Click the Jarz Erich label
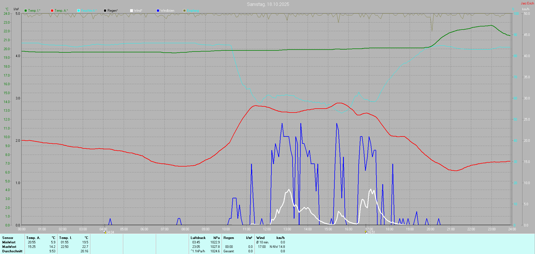Viewport: 535px width, 254px height. 527,3
